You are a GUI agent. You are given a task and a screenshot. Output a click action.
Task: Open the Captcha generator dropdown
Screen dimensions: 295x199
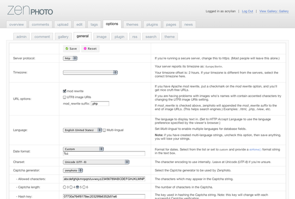coord(73,170)
